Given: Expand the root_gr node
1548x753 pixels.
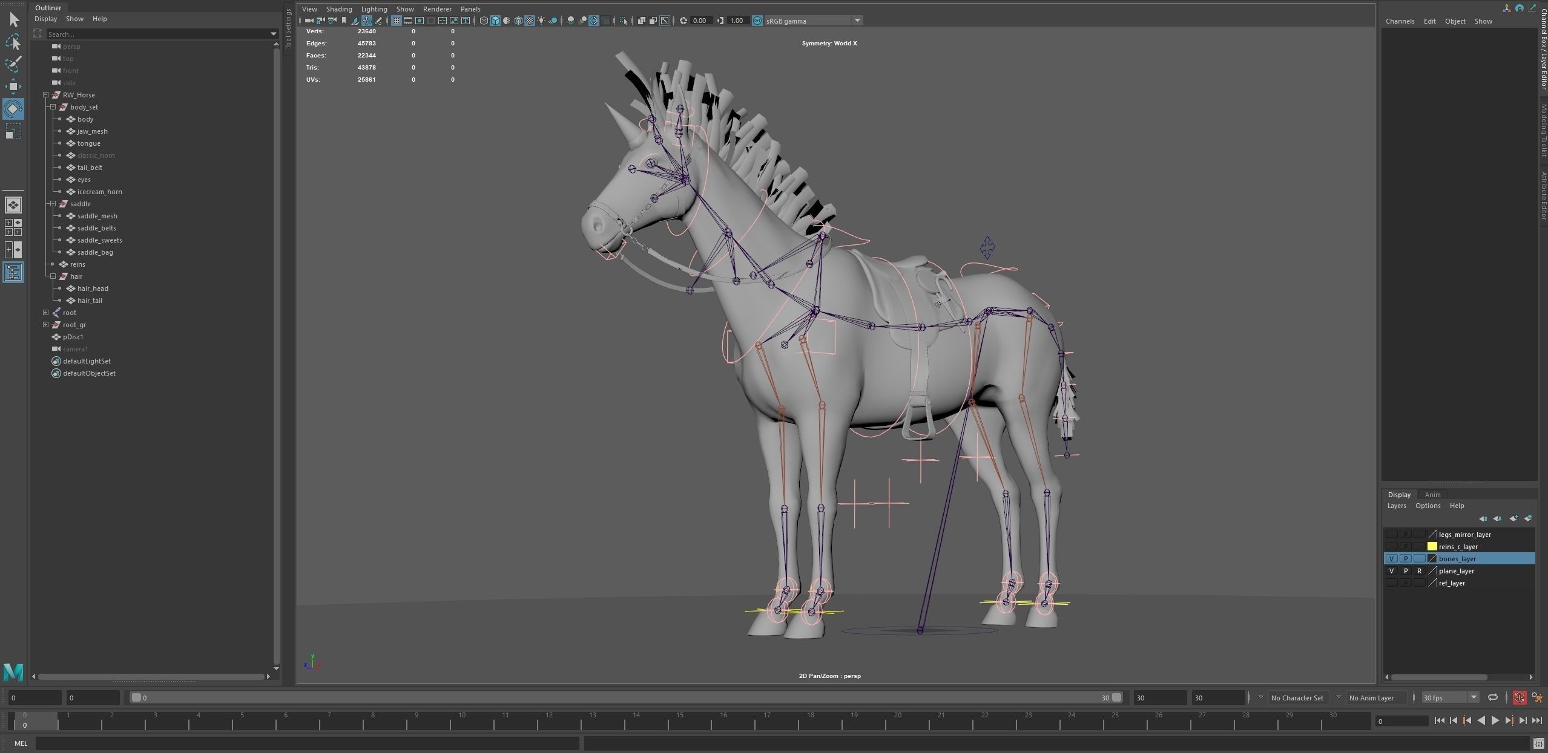Looking at the screenshot, I should [45, 325].
